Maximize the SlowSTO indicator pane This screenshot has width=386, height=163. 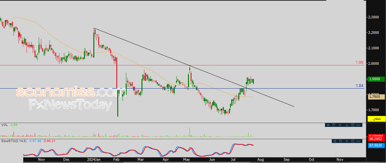340,141
